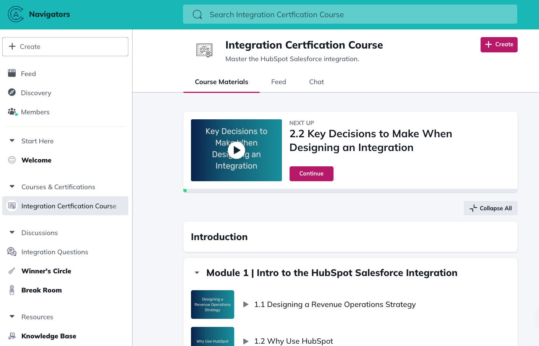The image size is (539, 346).
Task: Click the Feed icon in sidebar
Action: tap(12, 73)
